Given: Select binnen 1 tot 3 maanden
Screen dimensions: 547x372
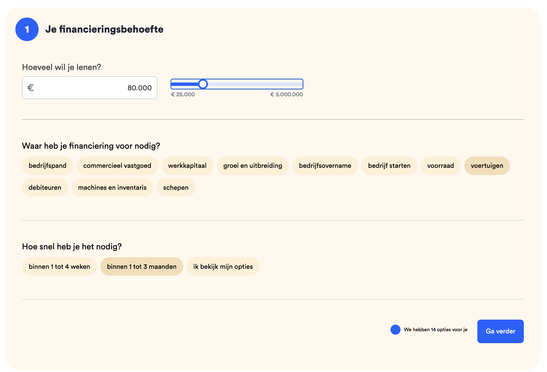Looking at the screenshot, I should coord(141,267).
